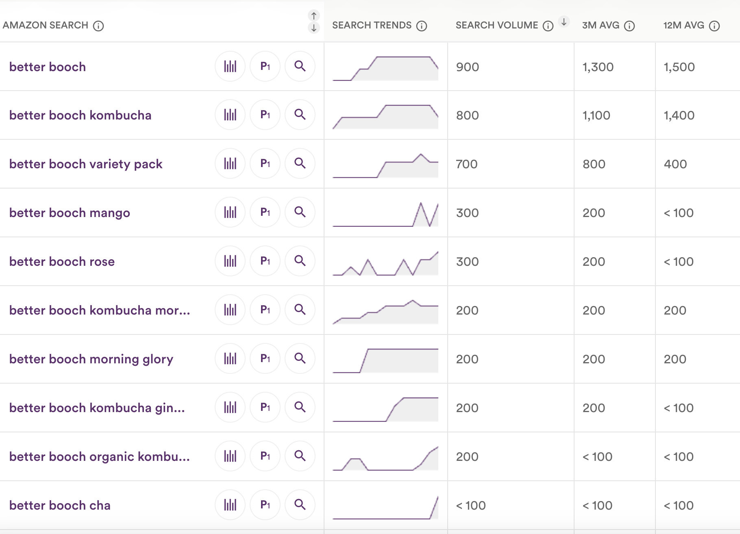Click trend sparkline for better booch mango
The height and width of the screenshot is (534, 740).
tap(385, 214)
